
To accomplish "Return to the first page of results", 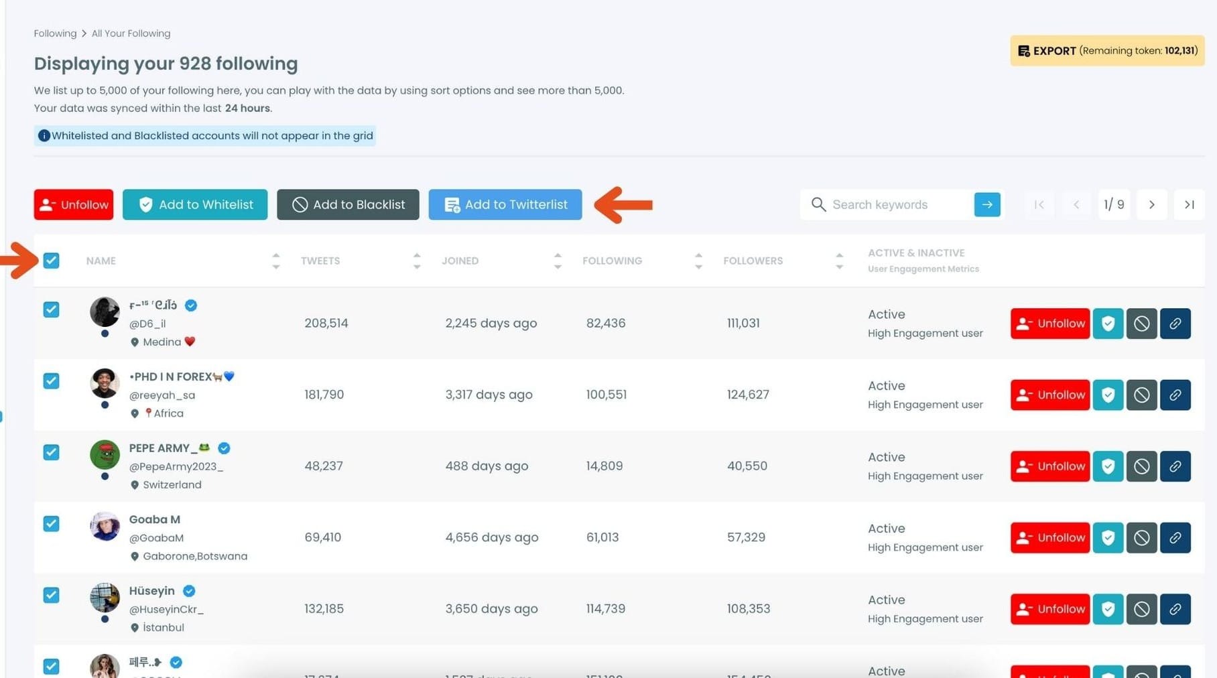I will tap(1038, 204).
